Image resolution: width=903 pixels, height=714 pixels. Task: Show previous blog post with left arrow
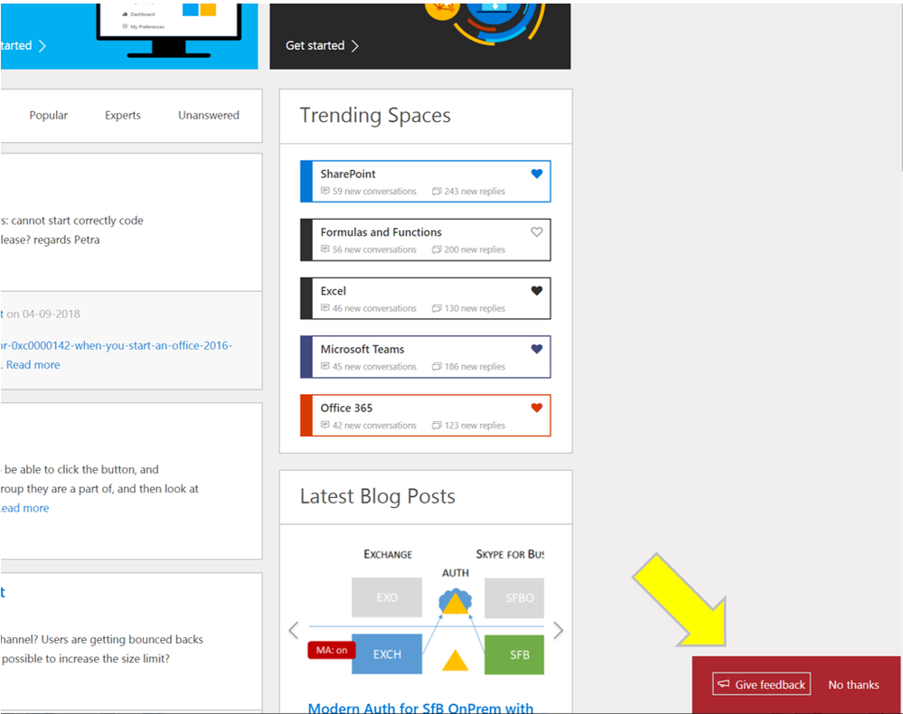[x=294, y=630]
